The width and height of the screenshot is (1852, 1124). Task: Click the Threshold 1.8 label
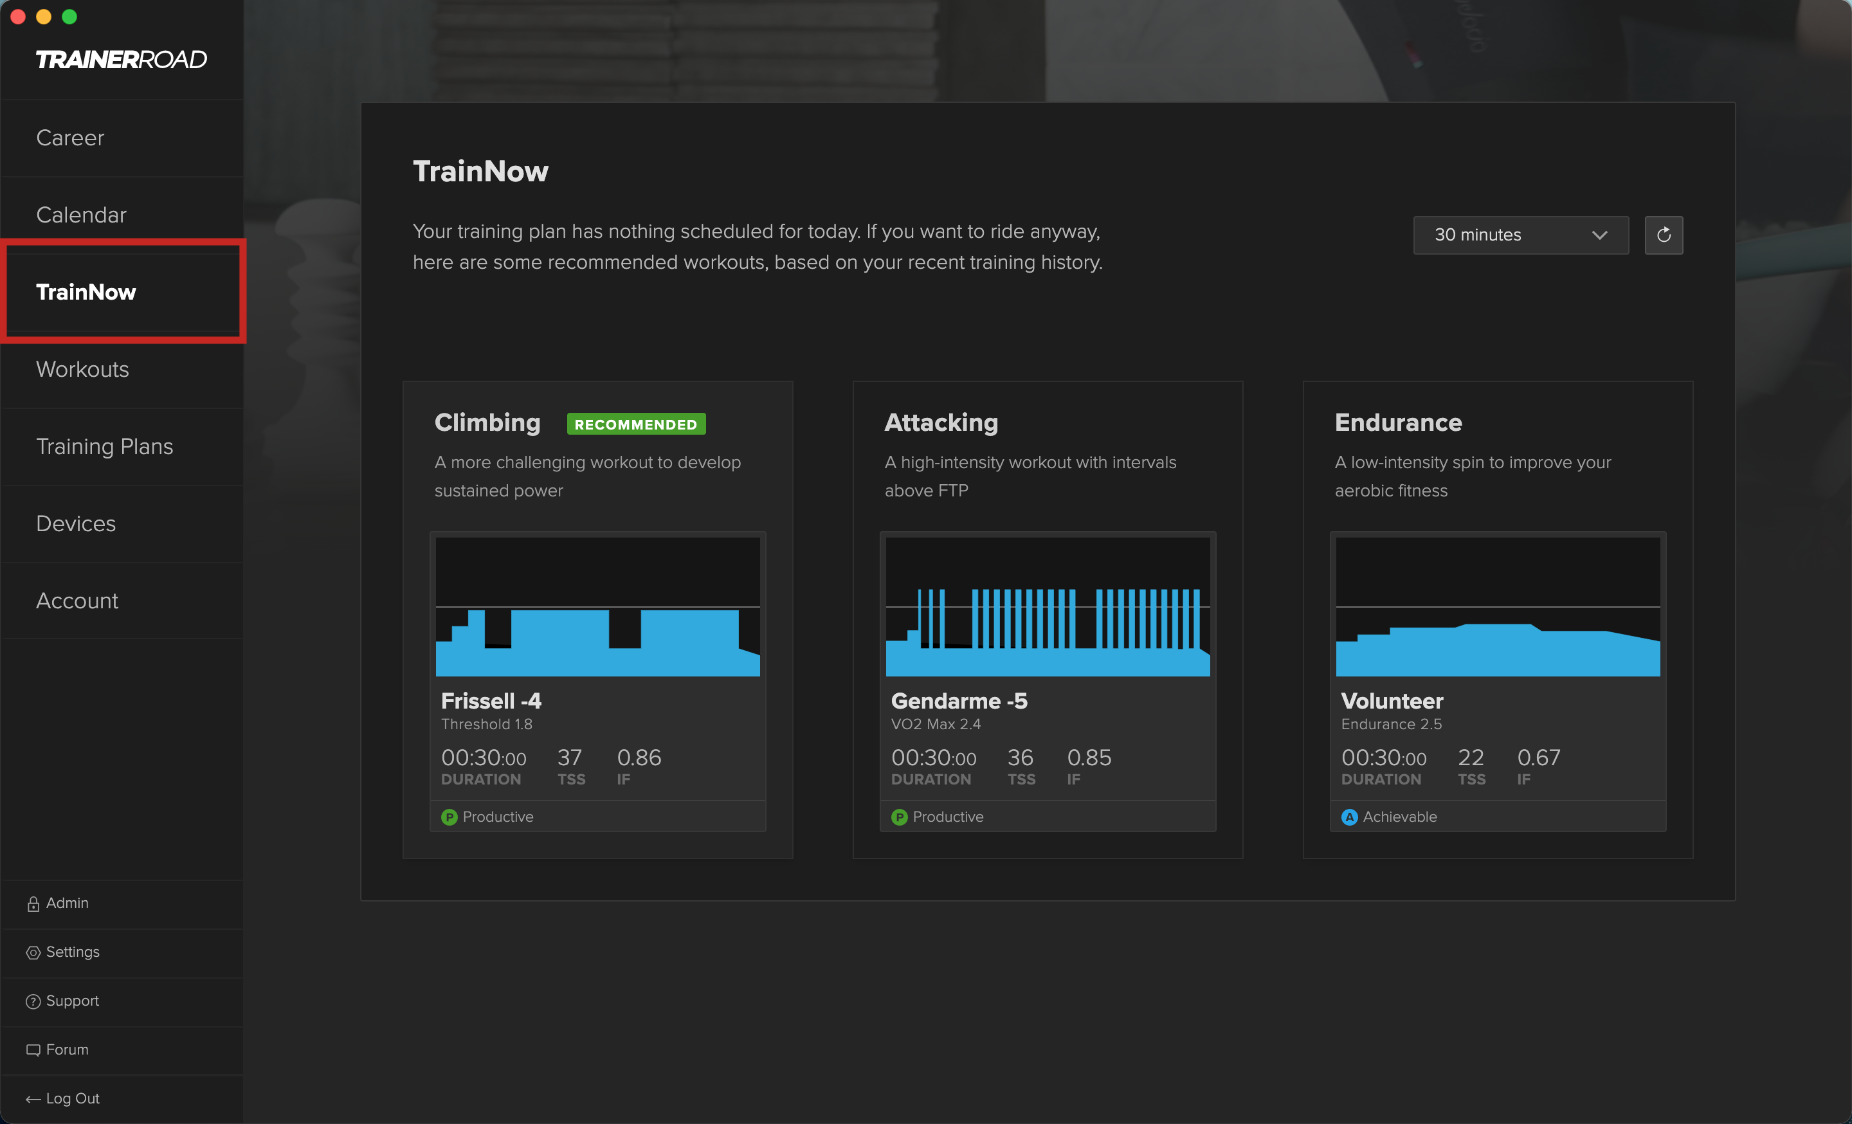click(x=486, y=723)
